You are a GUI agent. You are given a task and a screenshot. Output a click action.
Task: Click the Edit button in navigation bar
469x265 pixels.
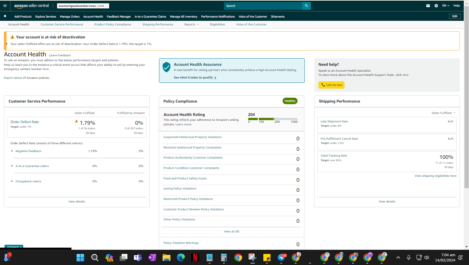click(455, 16)
